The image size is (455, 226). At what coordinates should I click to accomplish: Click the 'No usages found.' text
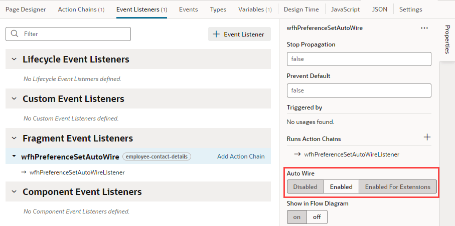tap(311, 122)
